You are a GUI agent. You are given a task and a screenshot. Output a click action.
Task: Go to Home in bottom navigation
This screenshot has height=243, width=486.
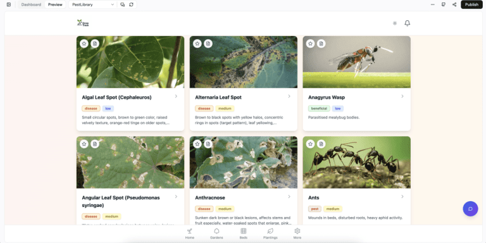tap(190, 234)
